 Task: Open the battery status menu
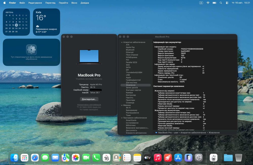pos(215,3)
